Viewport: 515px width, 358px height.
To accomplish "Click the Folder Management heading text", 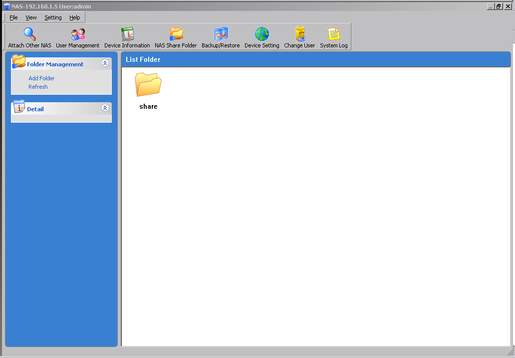I will pyautogui.click(x=55, y=64).
